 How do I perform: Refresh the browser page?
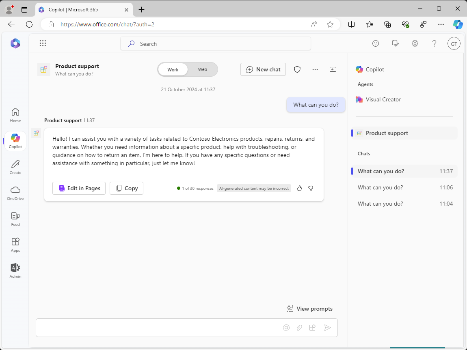coord(29,24)
